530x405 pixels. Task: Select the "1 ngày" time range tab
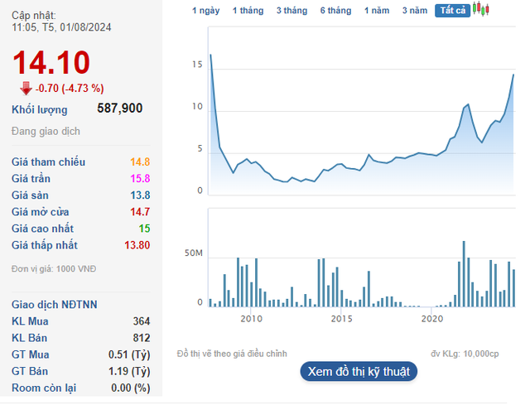tap(206, 11)
